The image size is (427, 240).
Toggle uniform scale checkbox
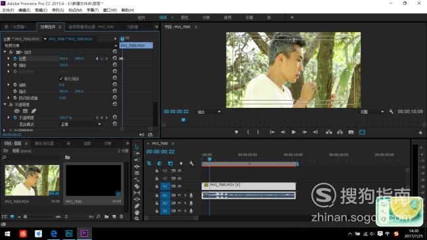point(61,78)
